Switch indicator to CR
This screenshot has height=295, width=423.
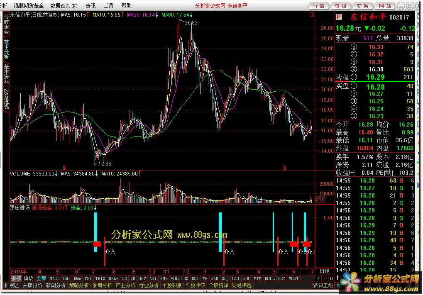point(125,278)
